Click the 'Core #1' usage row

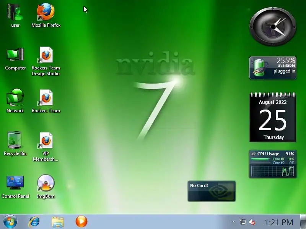[273, 159]
